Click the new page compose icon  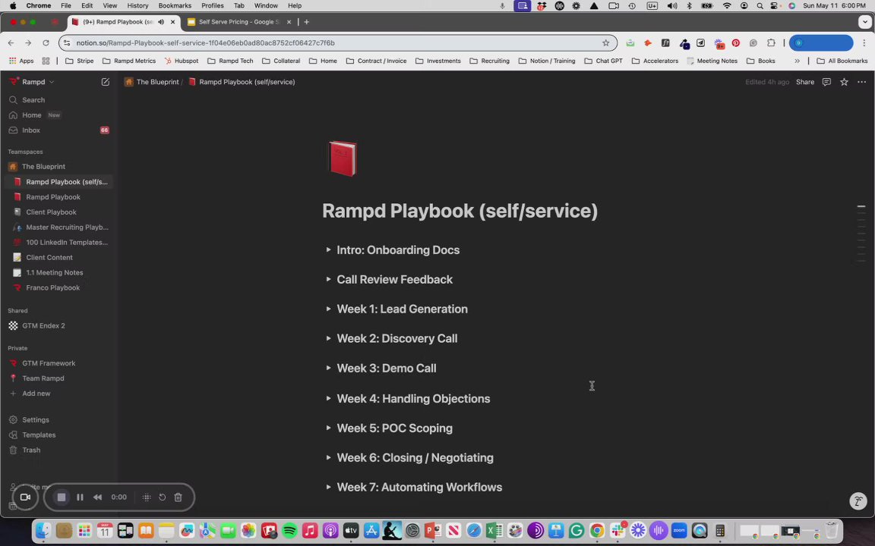point(105,82)
